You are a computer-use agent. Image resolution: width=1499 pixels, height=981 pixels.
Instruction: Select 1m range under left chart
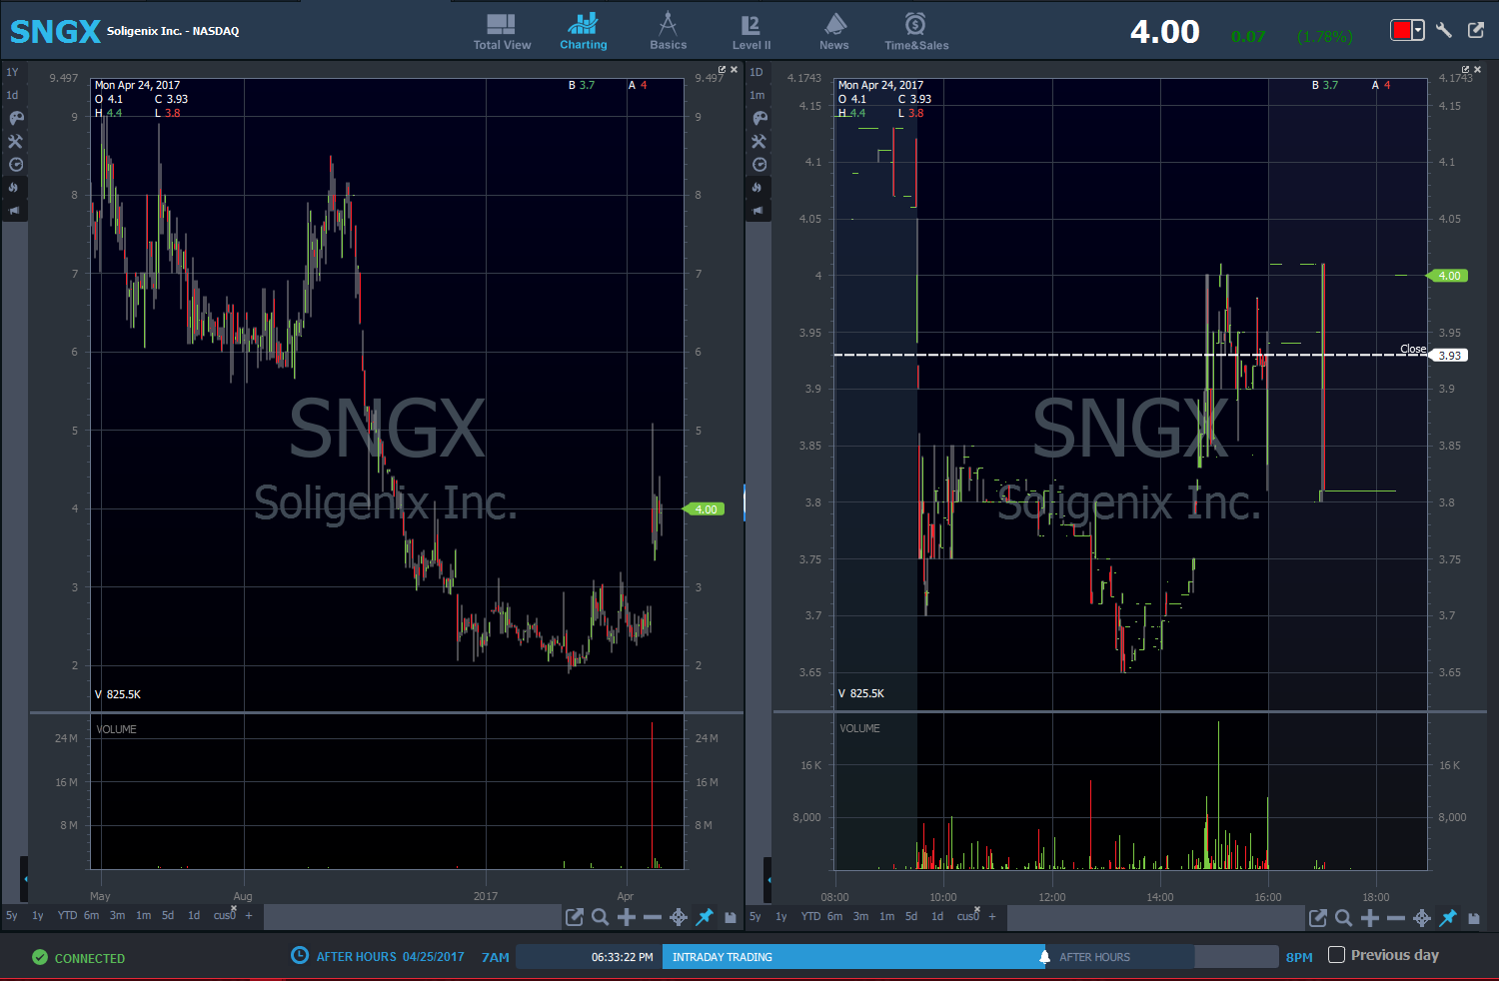click(143, 916)
